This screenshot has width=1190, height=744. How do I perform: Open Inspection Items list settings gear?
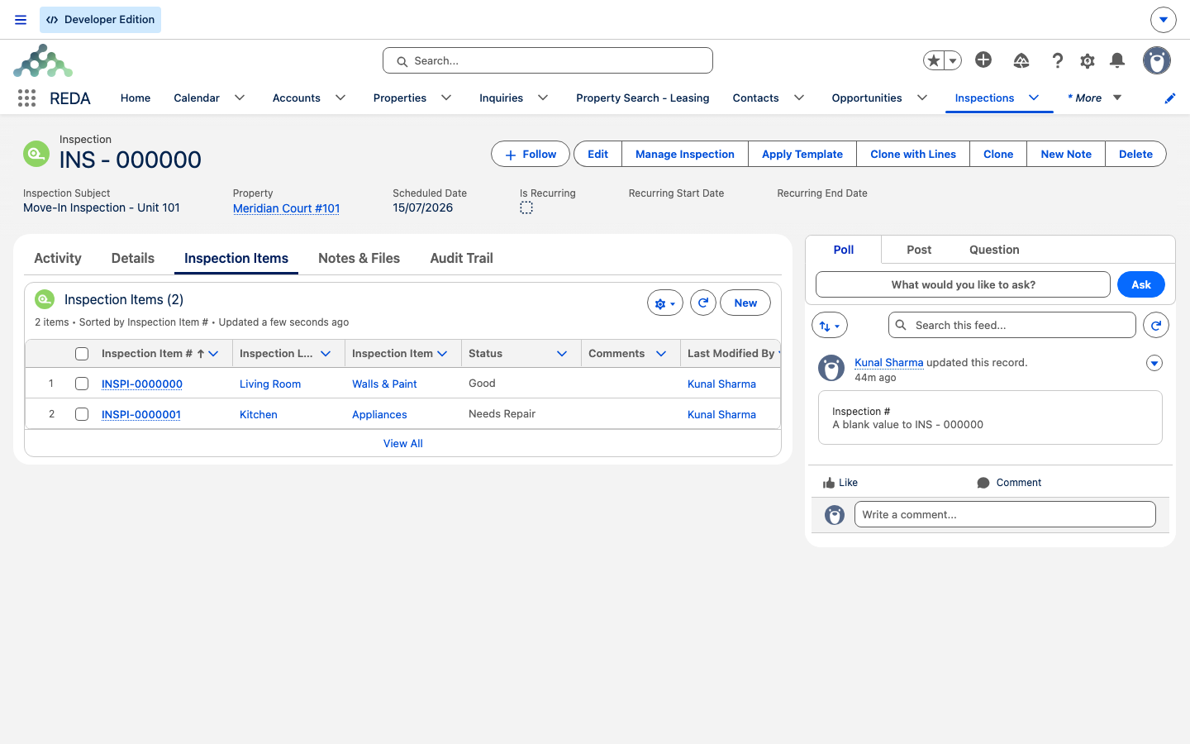[664, 303]
